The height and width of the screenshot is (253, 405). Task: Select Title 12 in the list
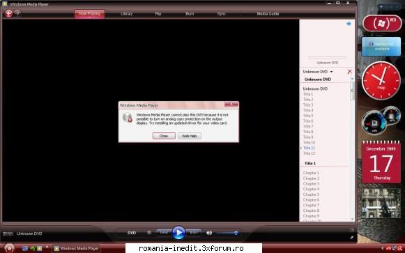click(x=309, y=153)
